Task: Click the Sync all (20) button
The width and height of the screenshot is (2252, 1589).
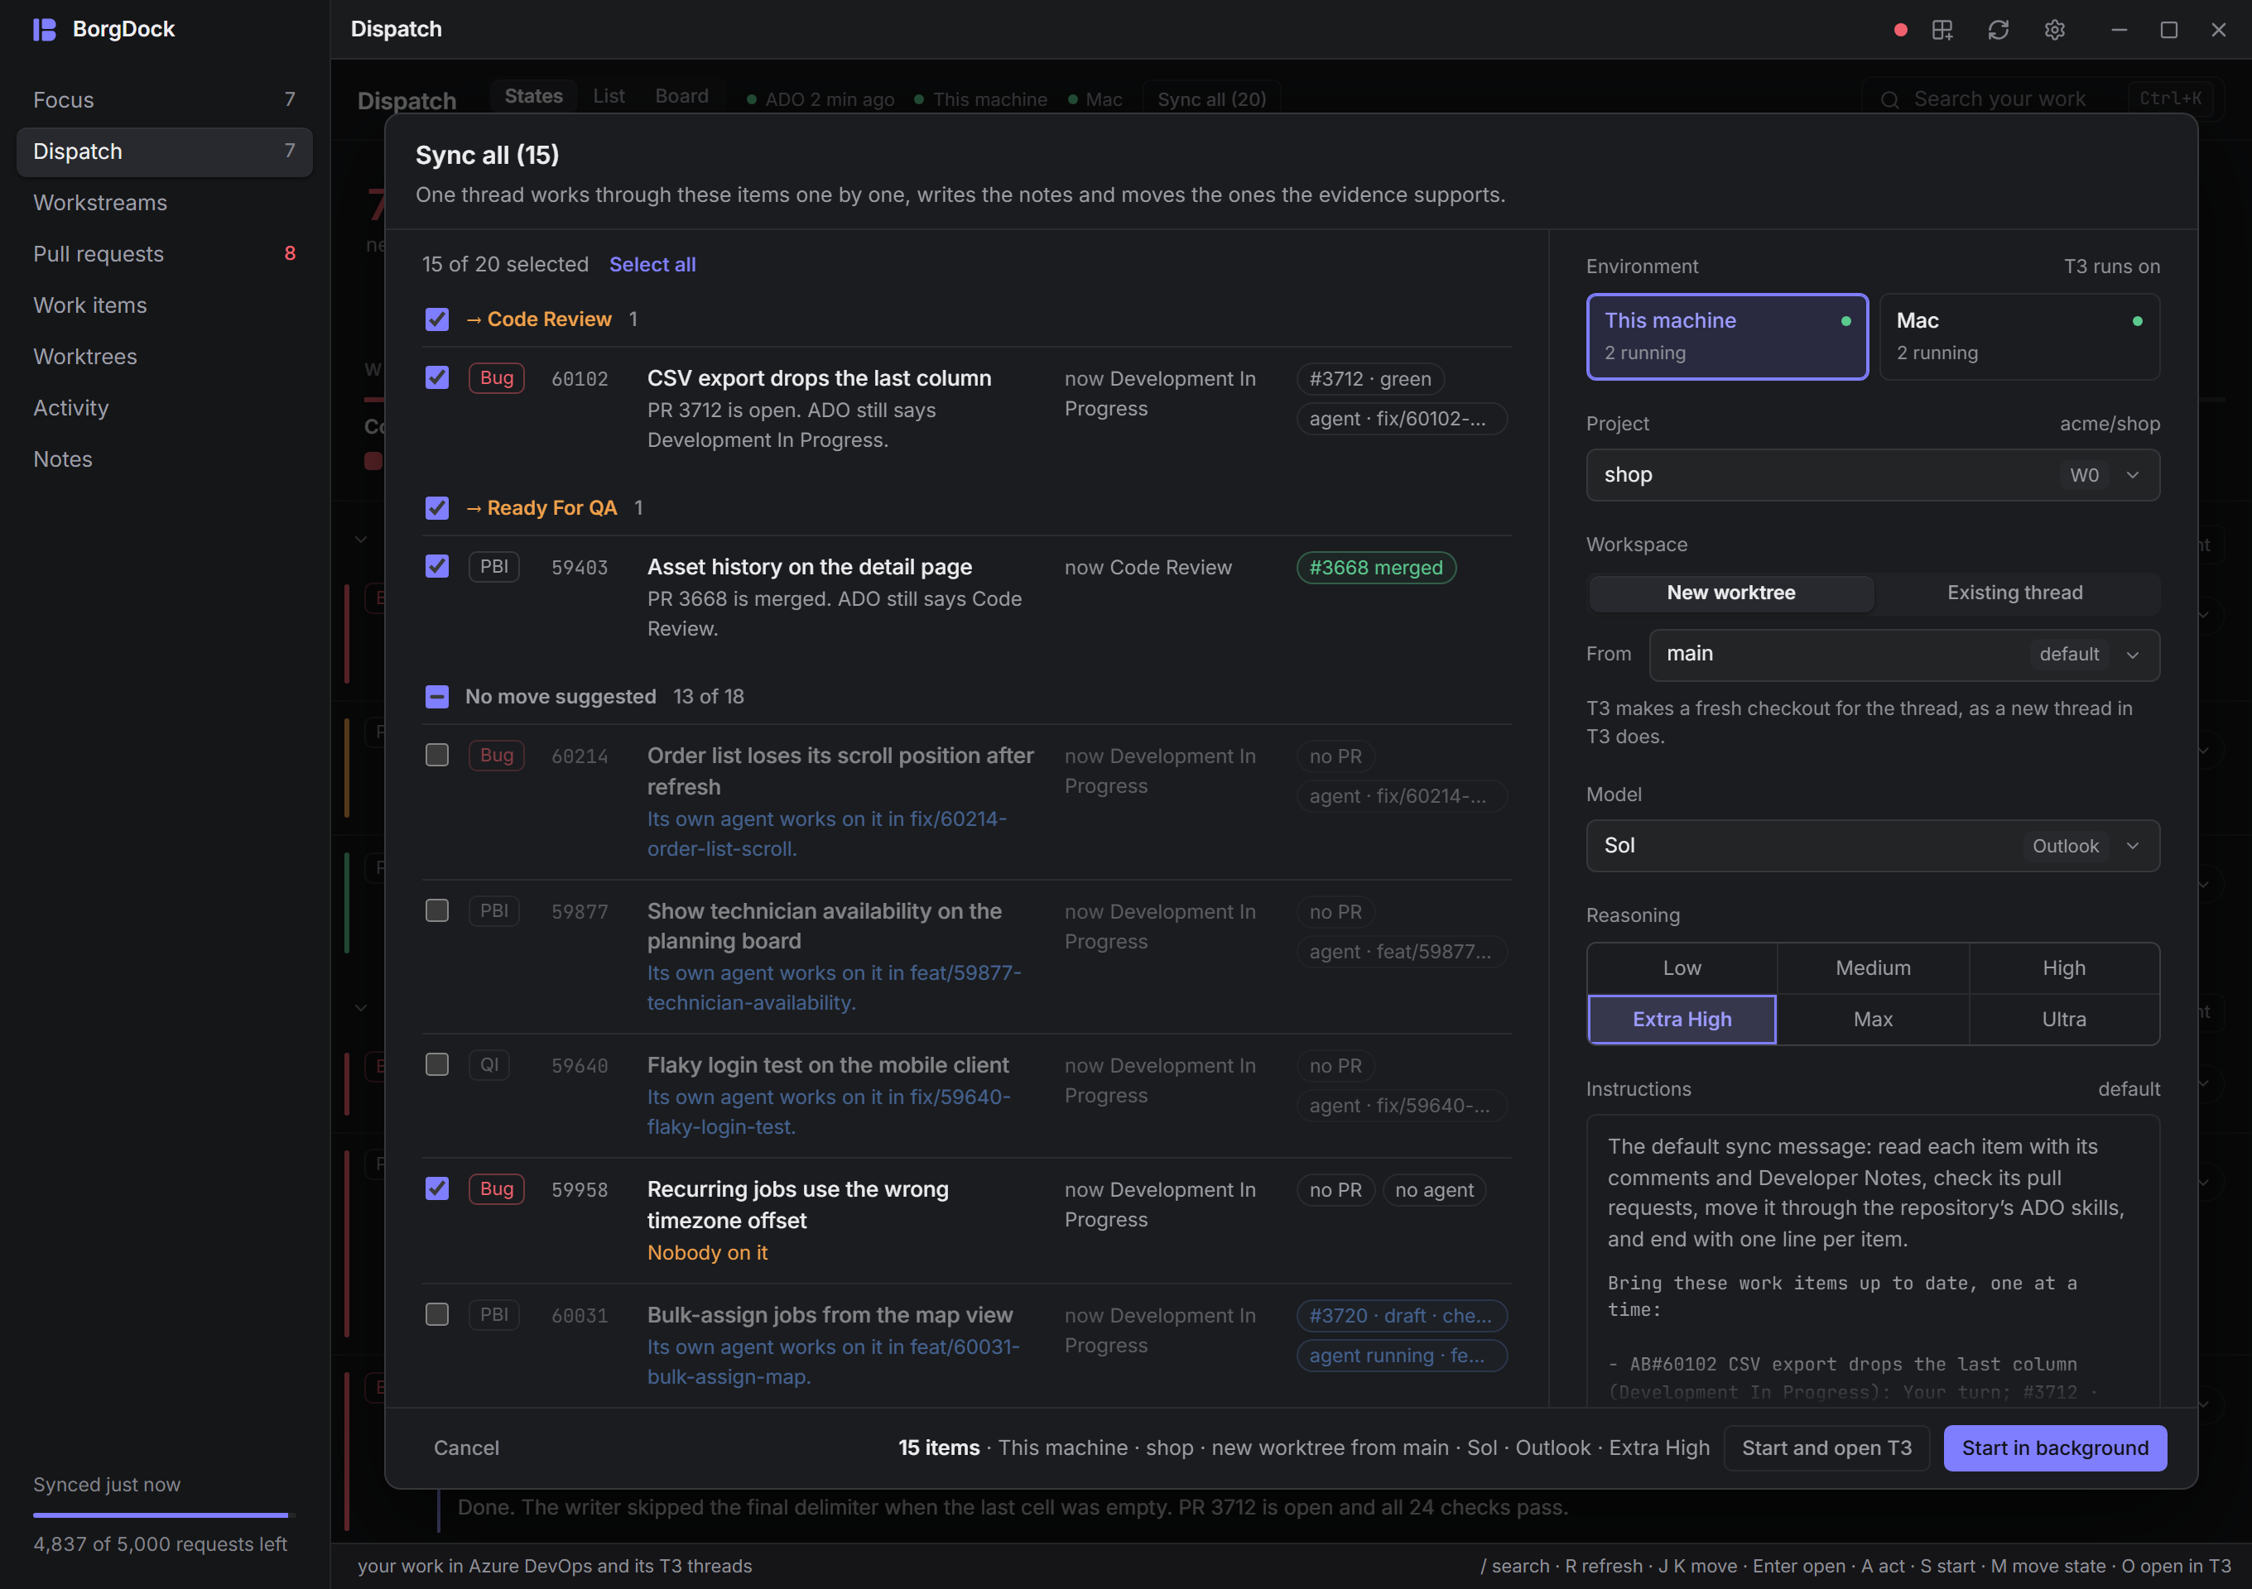Action: pos(1211,99)
